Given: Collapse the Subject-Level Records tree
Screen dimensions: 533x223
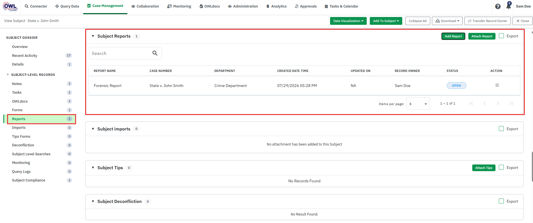Looking at the screenshot, I should point(8,75).
